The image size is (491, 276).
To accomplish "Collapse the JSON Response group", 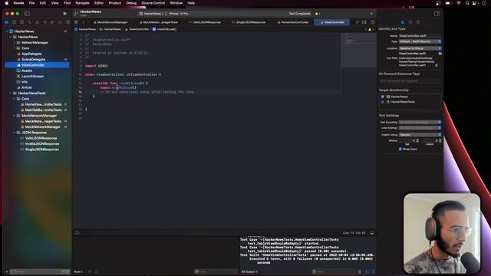I will (x=15, y=133).
